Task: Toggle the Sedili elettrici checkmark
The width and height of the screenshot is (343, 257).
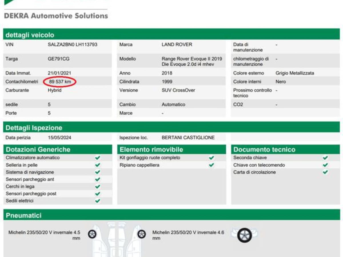Action: point(97,201)
